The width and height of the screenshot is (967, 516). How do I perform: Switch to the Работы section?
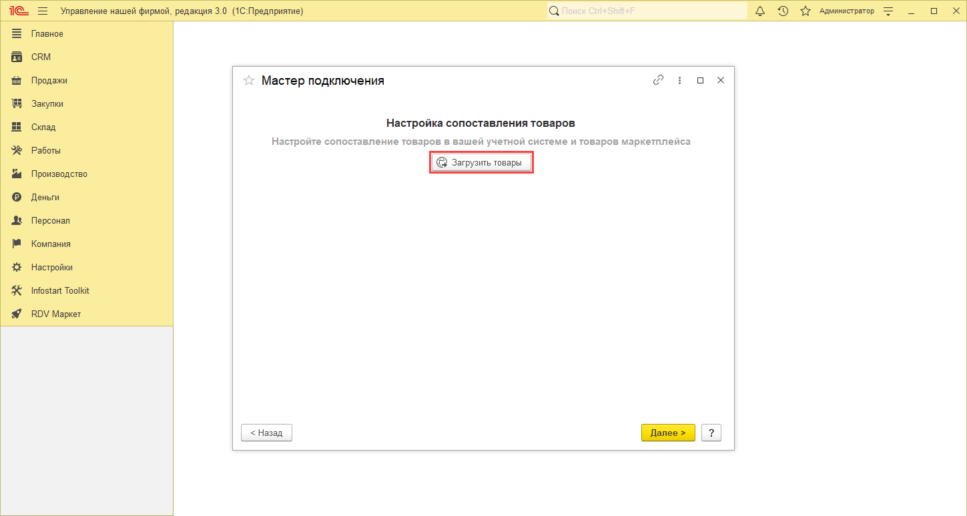click(x=87, y=151)
